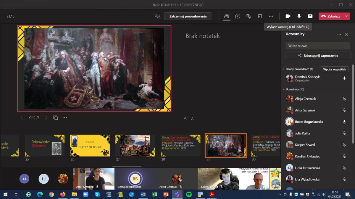Click Udostępnij zaproszenie button

[318, 55]
